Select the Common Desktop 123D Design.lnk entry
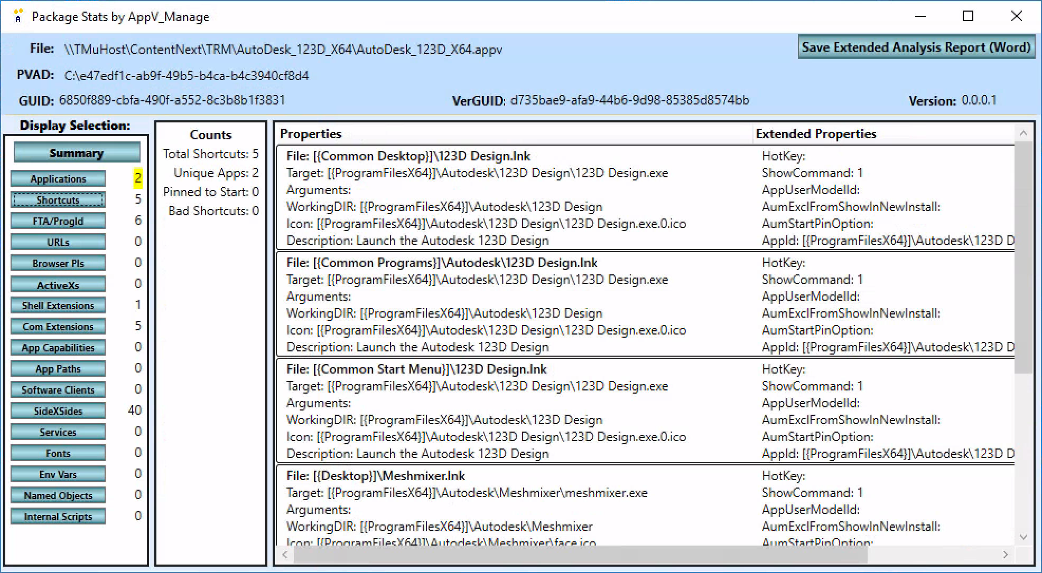 pos(645,198)
